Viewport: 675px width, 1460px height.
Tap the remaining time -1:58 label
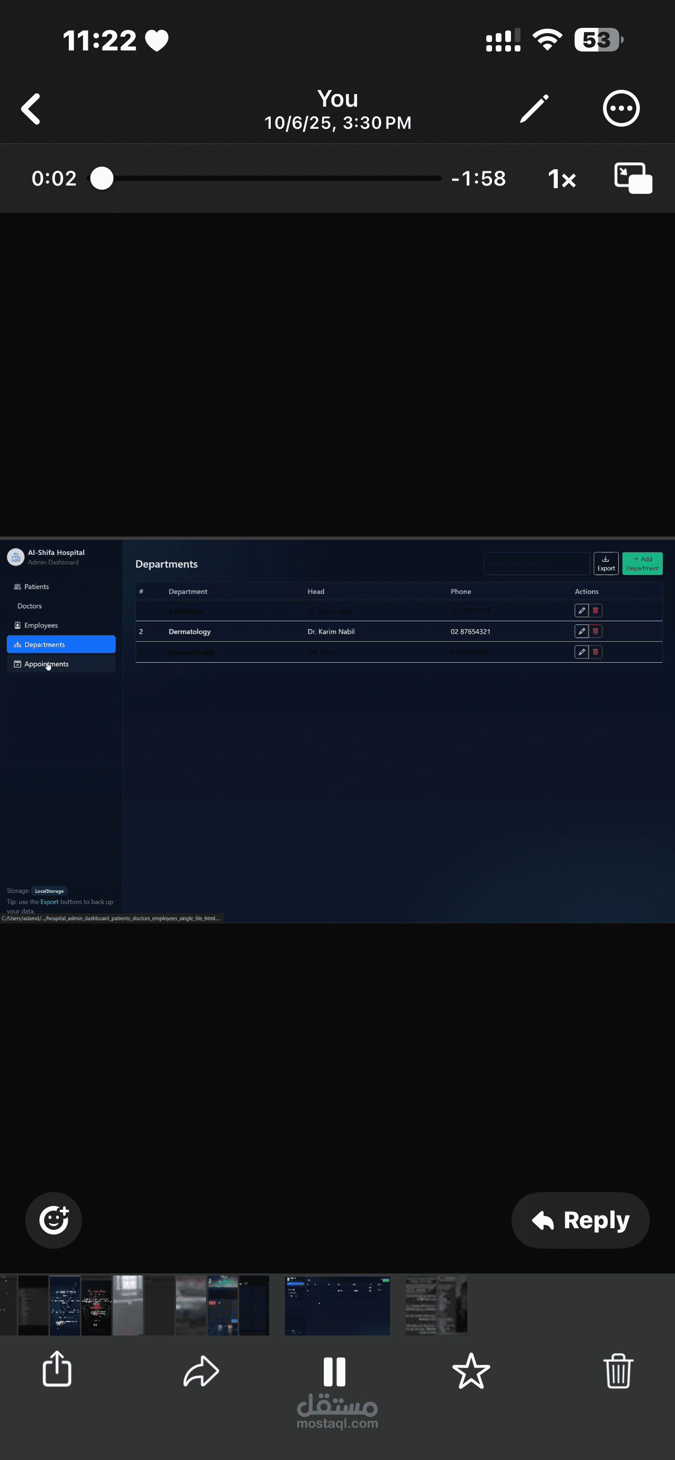(478, 179)
